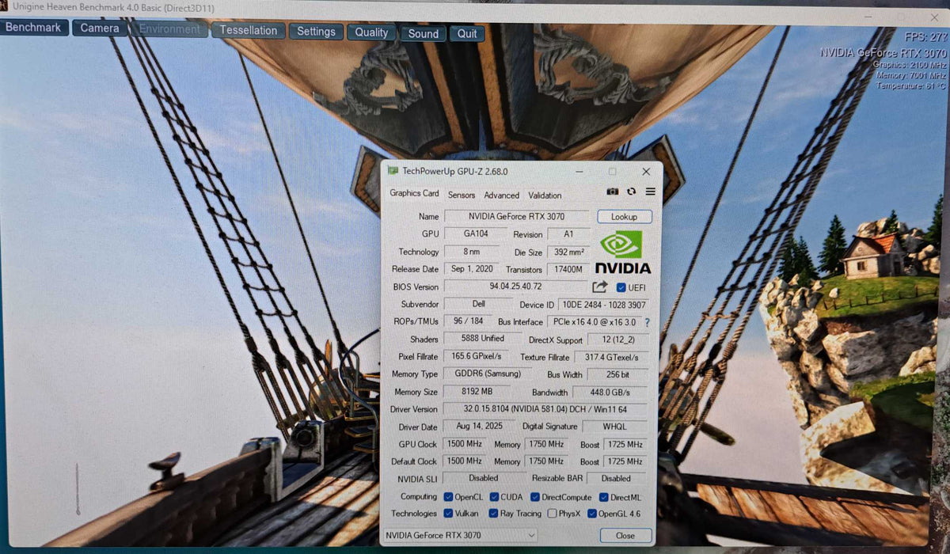This screenshot has width=950, height=554.
Task: Enable the PhysX checkbox
Action: click(x=552, y=514)
